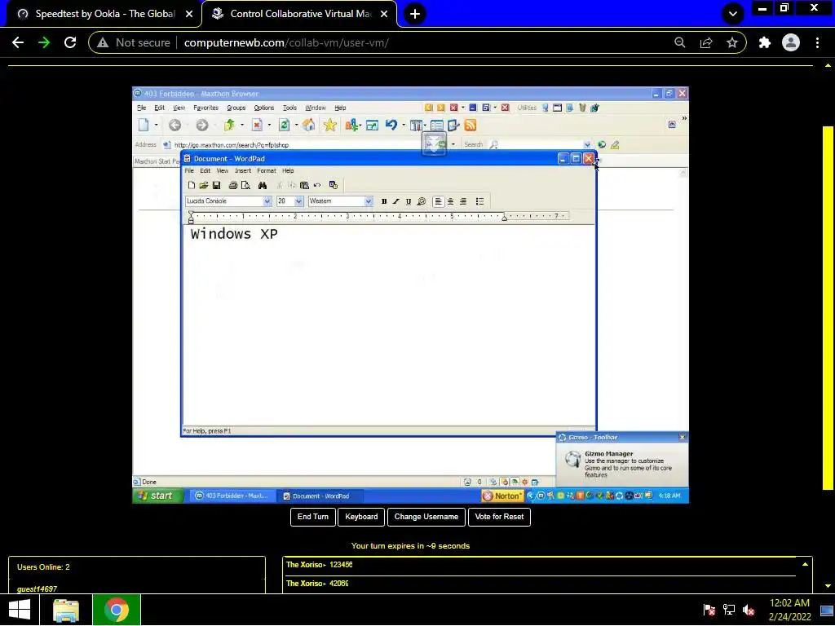
Task: Click the End Turn button
Action: tap(313, 517)
